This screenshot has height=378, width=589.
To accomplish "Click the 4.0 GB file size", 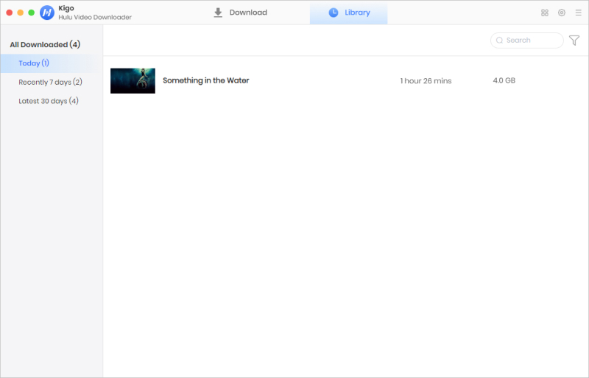I will coord(504,80).
